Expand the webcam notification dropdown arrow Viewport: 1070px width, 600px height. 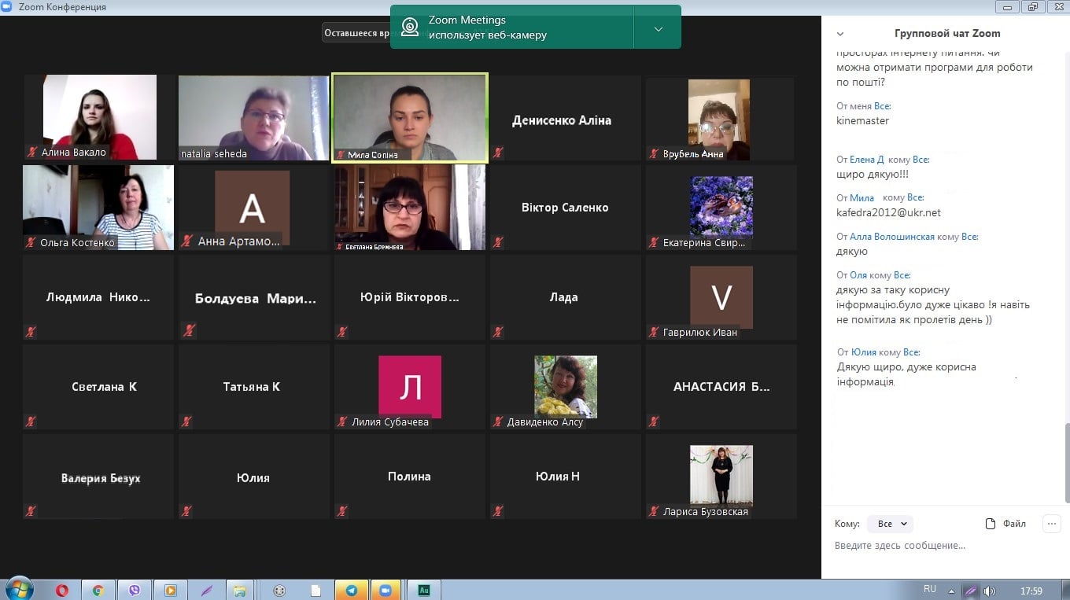coord(658,29)
